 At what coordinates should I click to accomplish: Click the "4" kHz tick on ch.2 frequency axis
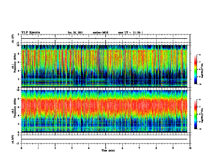click(19, 116)
